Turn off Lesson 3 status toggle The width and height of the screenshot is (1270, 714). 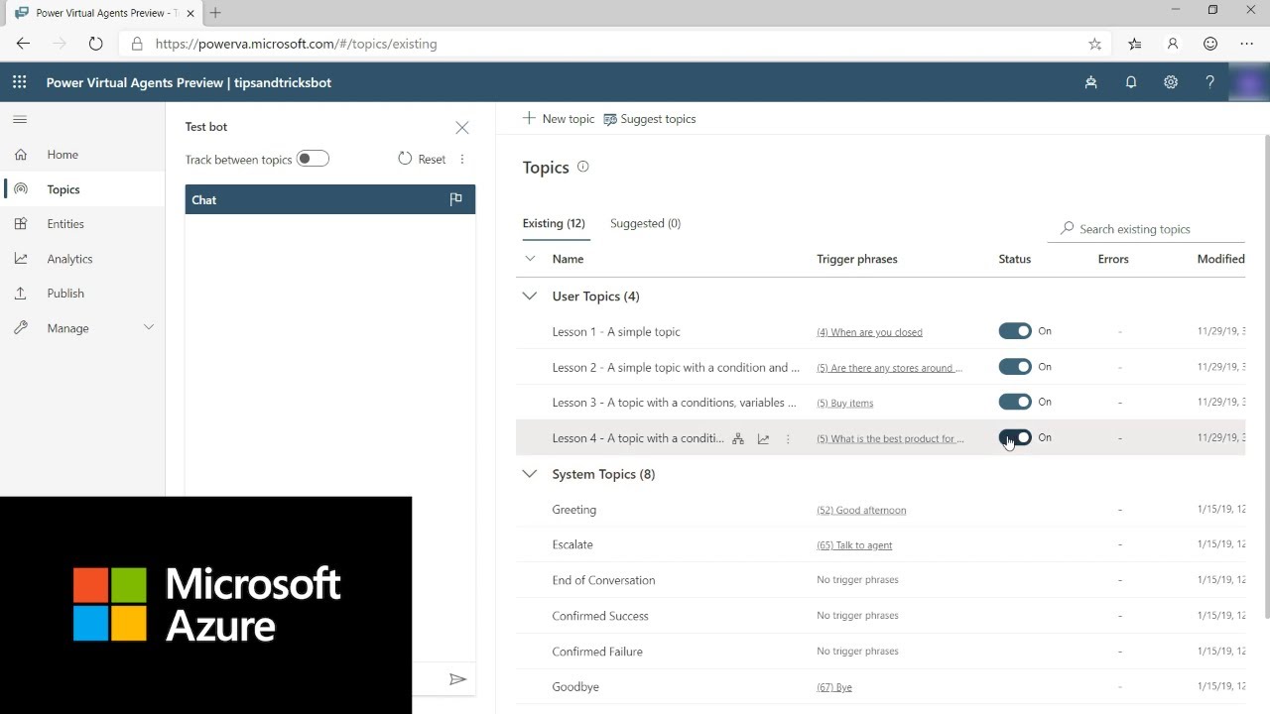point(1015,402)
